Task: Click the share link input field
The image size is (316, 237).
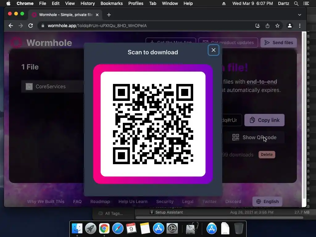Action: [x=232, y=120]
